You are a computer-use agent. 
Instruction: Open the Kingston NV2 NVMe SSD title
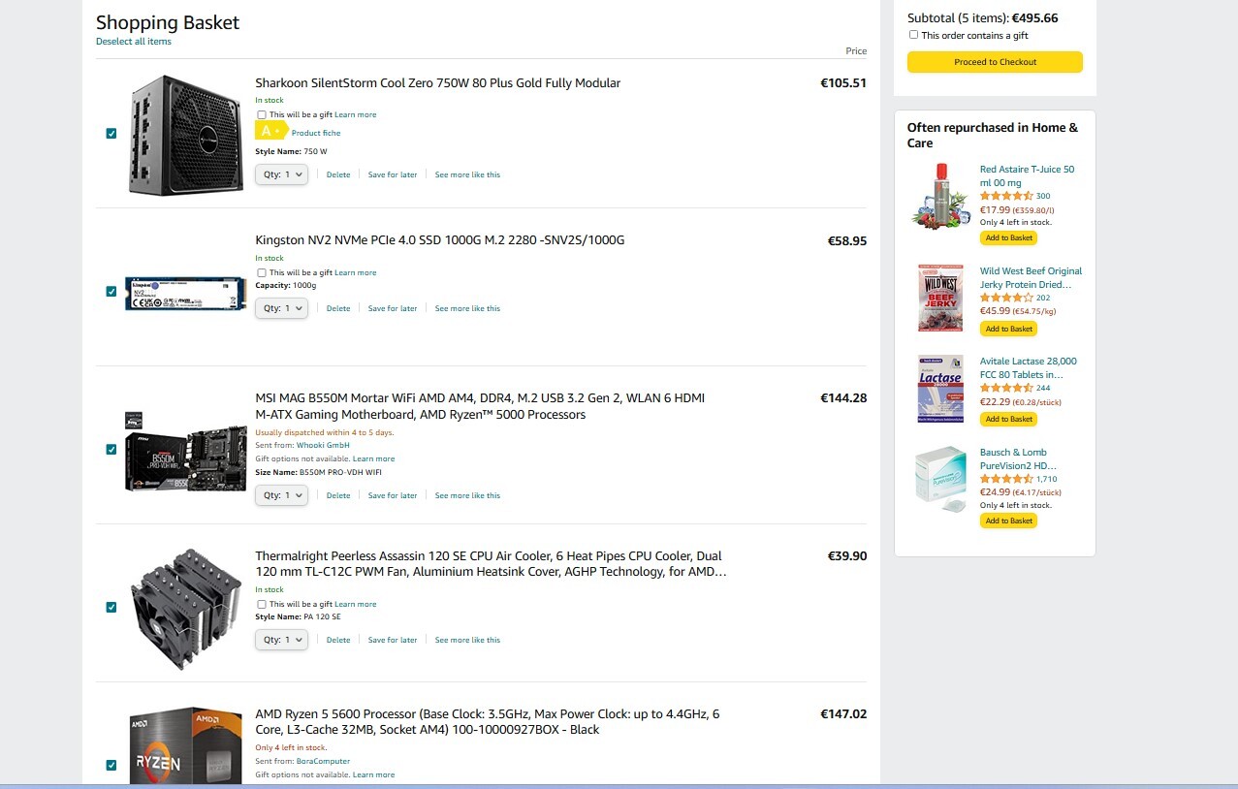pos(440,240)
